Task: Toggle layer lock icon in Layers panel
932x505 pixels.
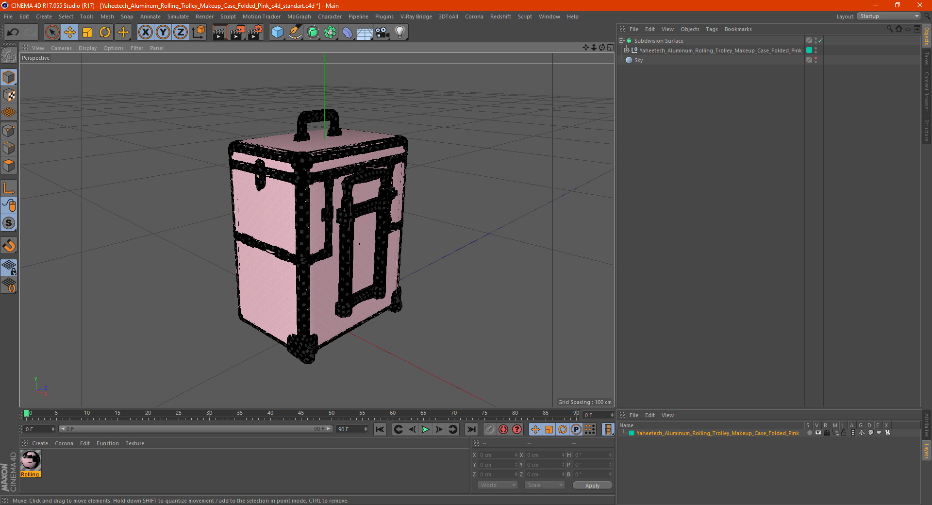Action: click(x=844, y=433)
